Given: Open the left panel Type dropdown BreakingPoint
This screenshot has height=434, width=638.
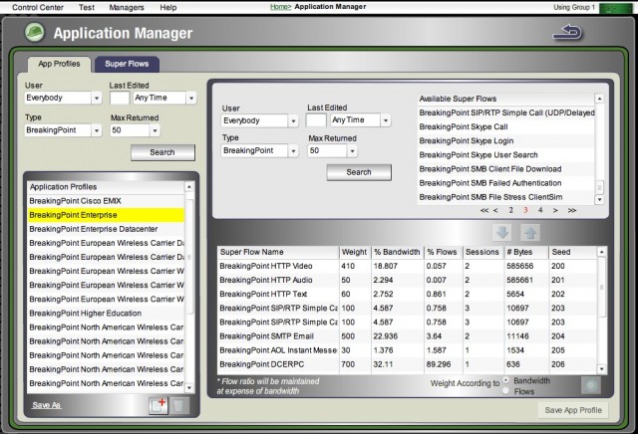Looking at the screenshot, I should tap(63, 130).
